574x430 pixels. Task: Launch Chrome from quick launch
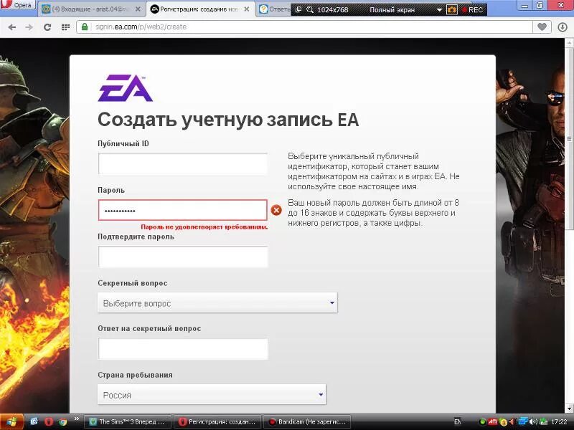(x=63, y=421)
